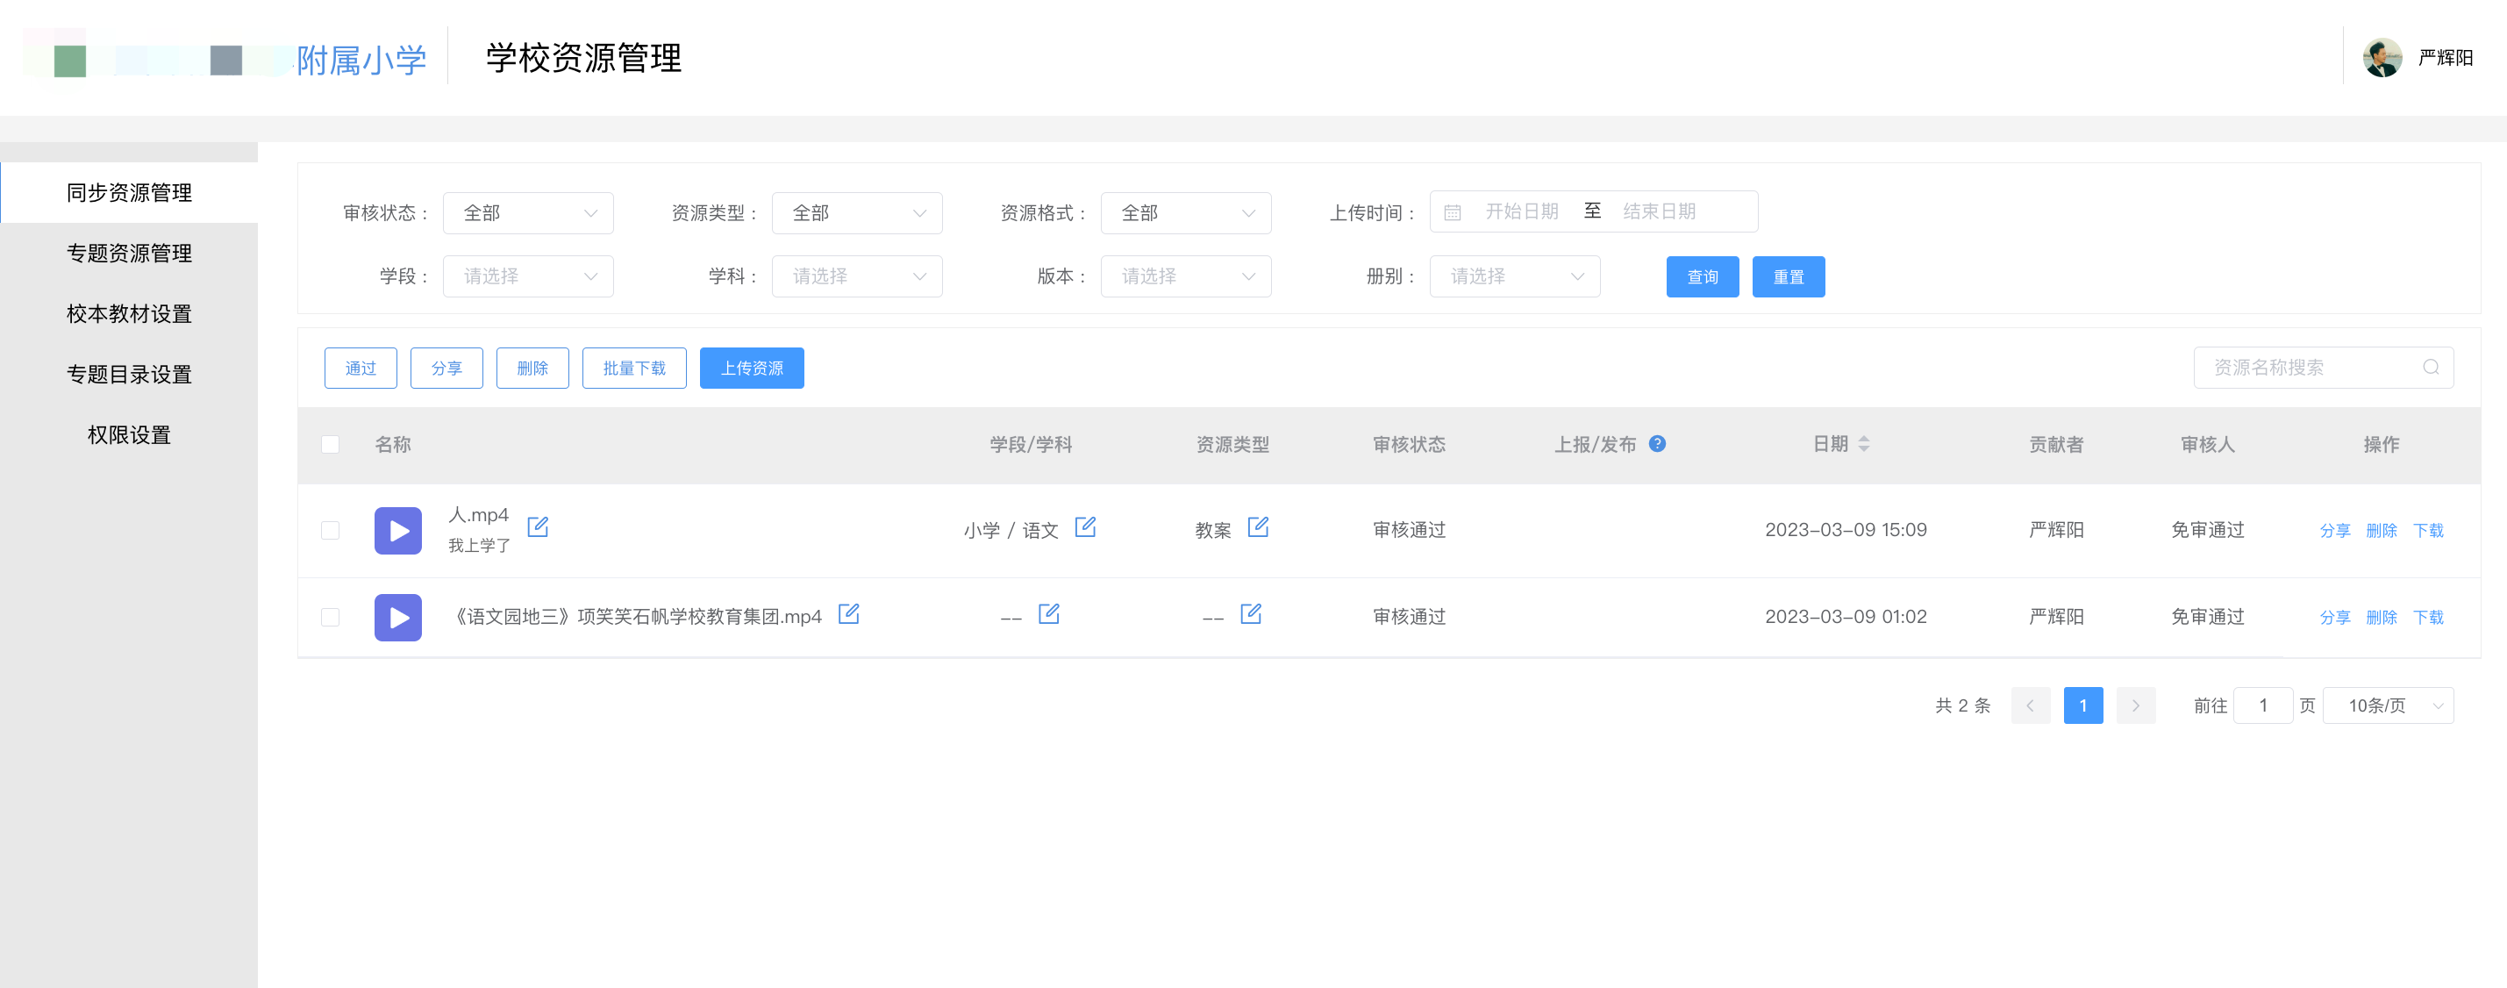2507x988 pixels.
Task: Click search magnifier in 资源名称搜索 box
Action: click(x=2430, y=367)
